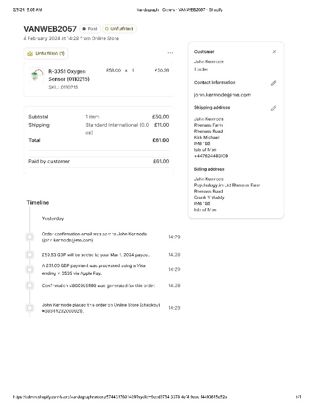Click the Unfulfilled (1) box icon
This screenshot has width=314, height=406.
30,53
